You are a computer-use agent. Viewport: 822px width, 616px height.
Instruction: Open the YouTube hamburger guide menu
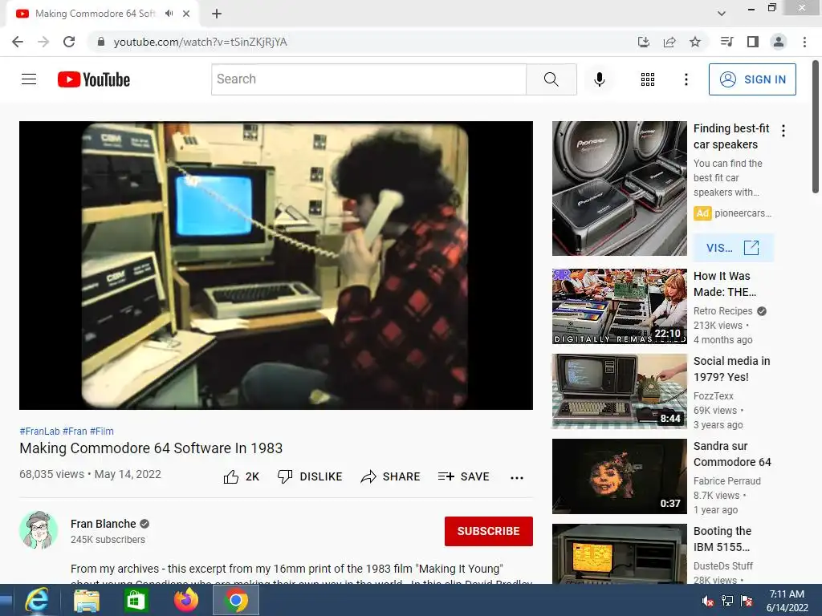29,79
